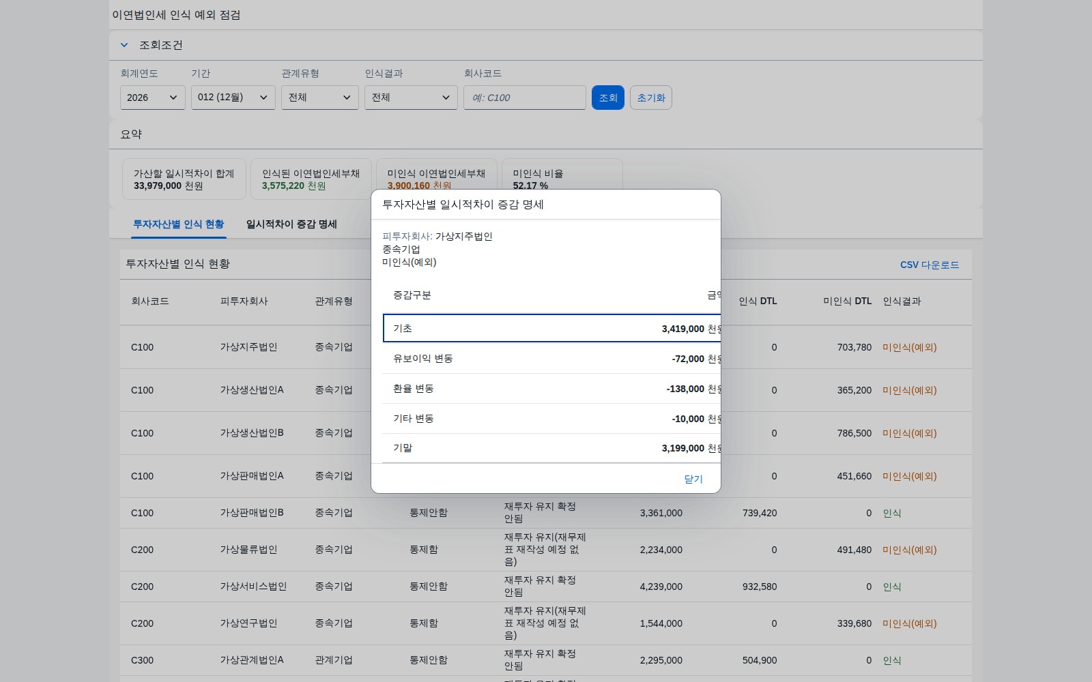
Task: Click 관계기업 cell in 가상관계법인A row
Action: coord(334,660)
